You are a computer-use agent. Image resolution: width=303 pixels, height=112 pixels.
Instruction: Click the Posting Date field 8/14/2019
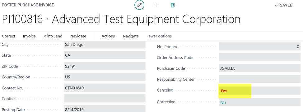[x=104, y=109]
